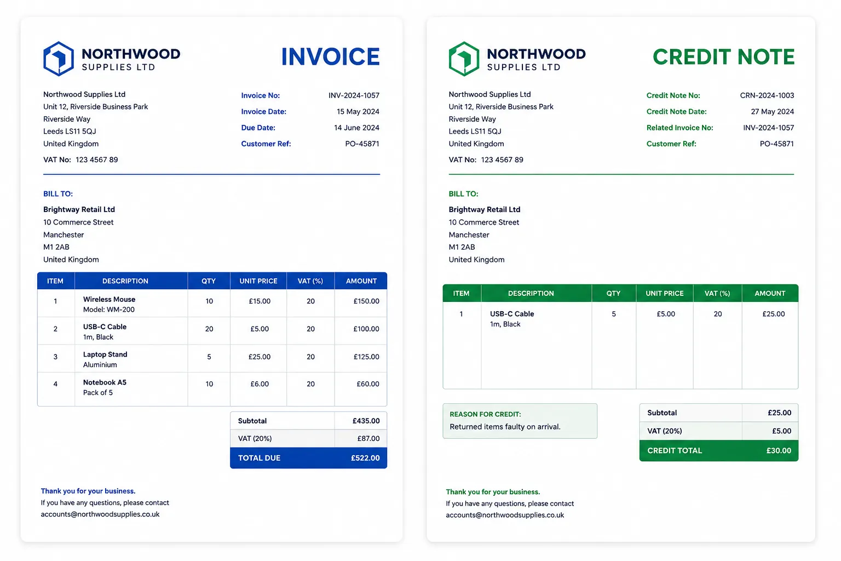Image resolution: width=841 pixels, height=561 pixels.
Task: Open the accounts email address on the invoice
Action: pyautogui.click(x=100, y=514)
